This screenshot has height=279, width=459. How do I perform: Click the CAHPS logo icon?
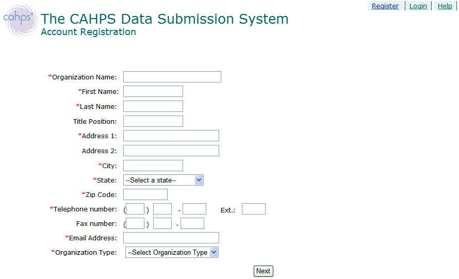(20, 20)
